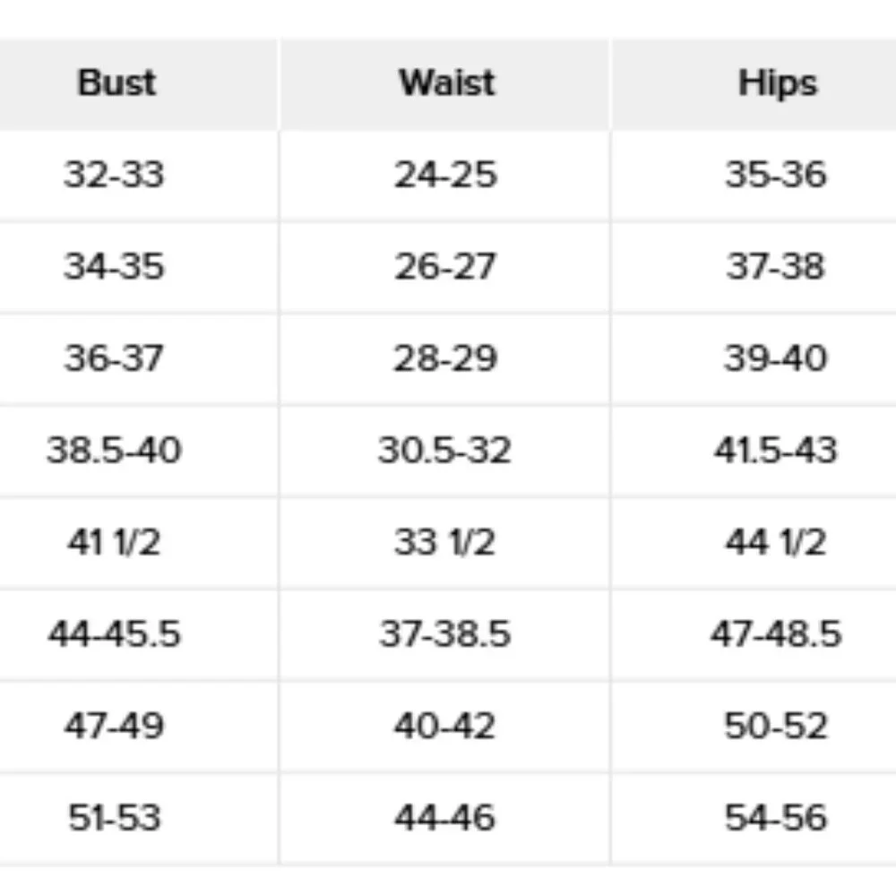Select the 28-29 waist value
This screenshot has width=896, height=896.
[x=445, y=358]
